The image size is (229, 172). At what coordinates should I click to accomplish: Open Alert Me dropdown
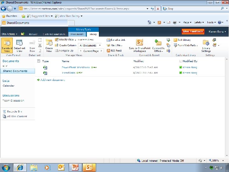pyautogui.click(x=114, y=45)
